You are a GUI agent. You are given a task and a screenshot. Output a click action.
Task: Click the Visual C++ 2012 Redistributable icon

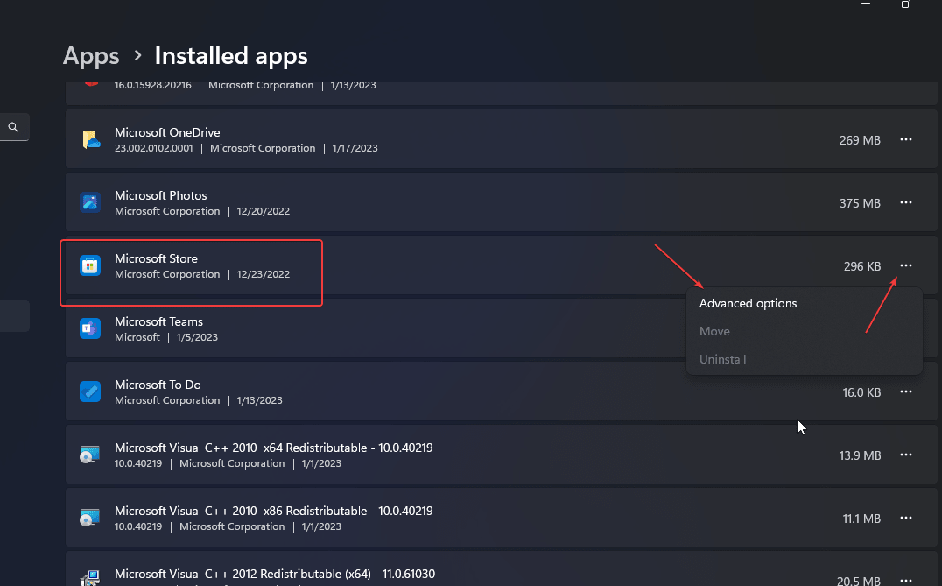click(90, 577)
